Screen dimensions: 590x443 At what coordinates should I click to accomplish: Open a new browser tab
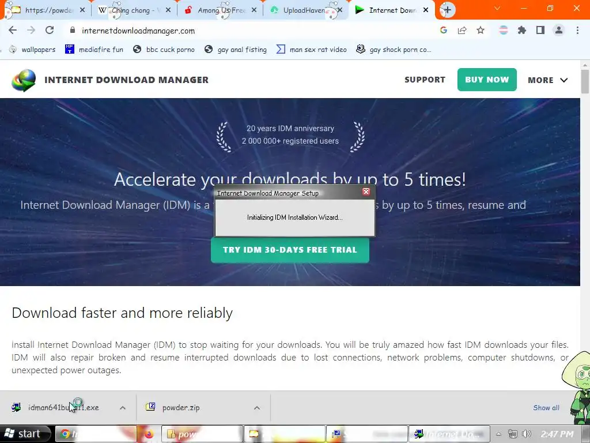click(x=447, y=10)
